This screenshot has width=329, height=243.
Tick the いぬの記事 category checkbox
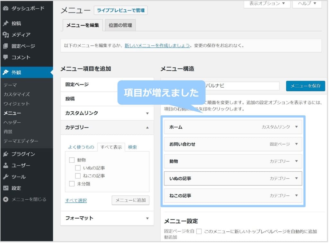tap(78, 168)
